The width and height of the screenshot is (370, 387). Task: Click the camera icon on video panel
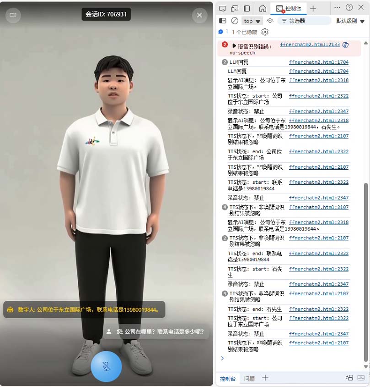(13, 15)
